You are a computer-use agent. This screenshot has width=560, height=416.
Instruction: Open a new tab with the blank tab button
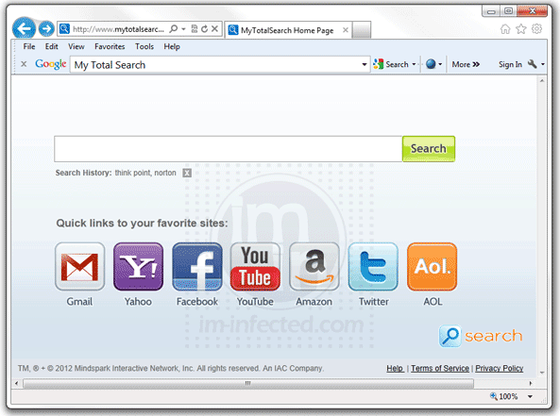point(362,30)
